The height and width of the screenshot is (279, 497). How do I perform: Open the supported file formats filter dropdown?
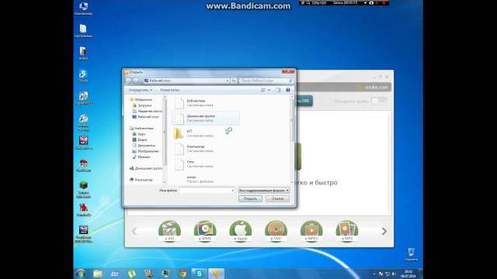coord(264,191)
